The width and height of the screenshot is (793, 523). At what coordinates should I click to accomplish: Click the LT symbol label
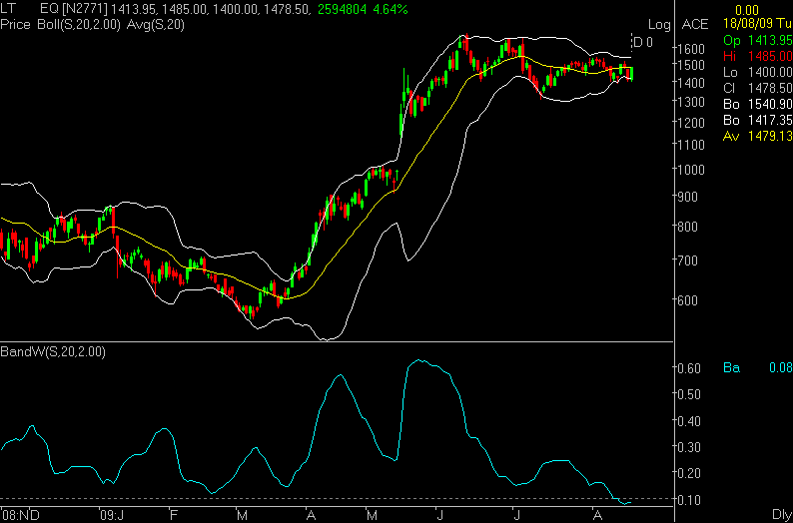point(9,9)
